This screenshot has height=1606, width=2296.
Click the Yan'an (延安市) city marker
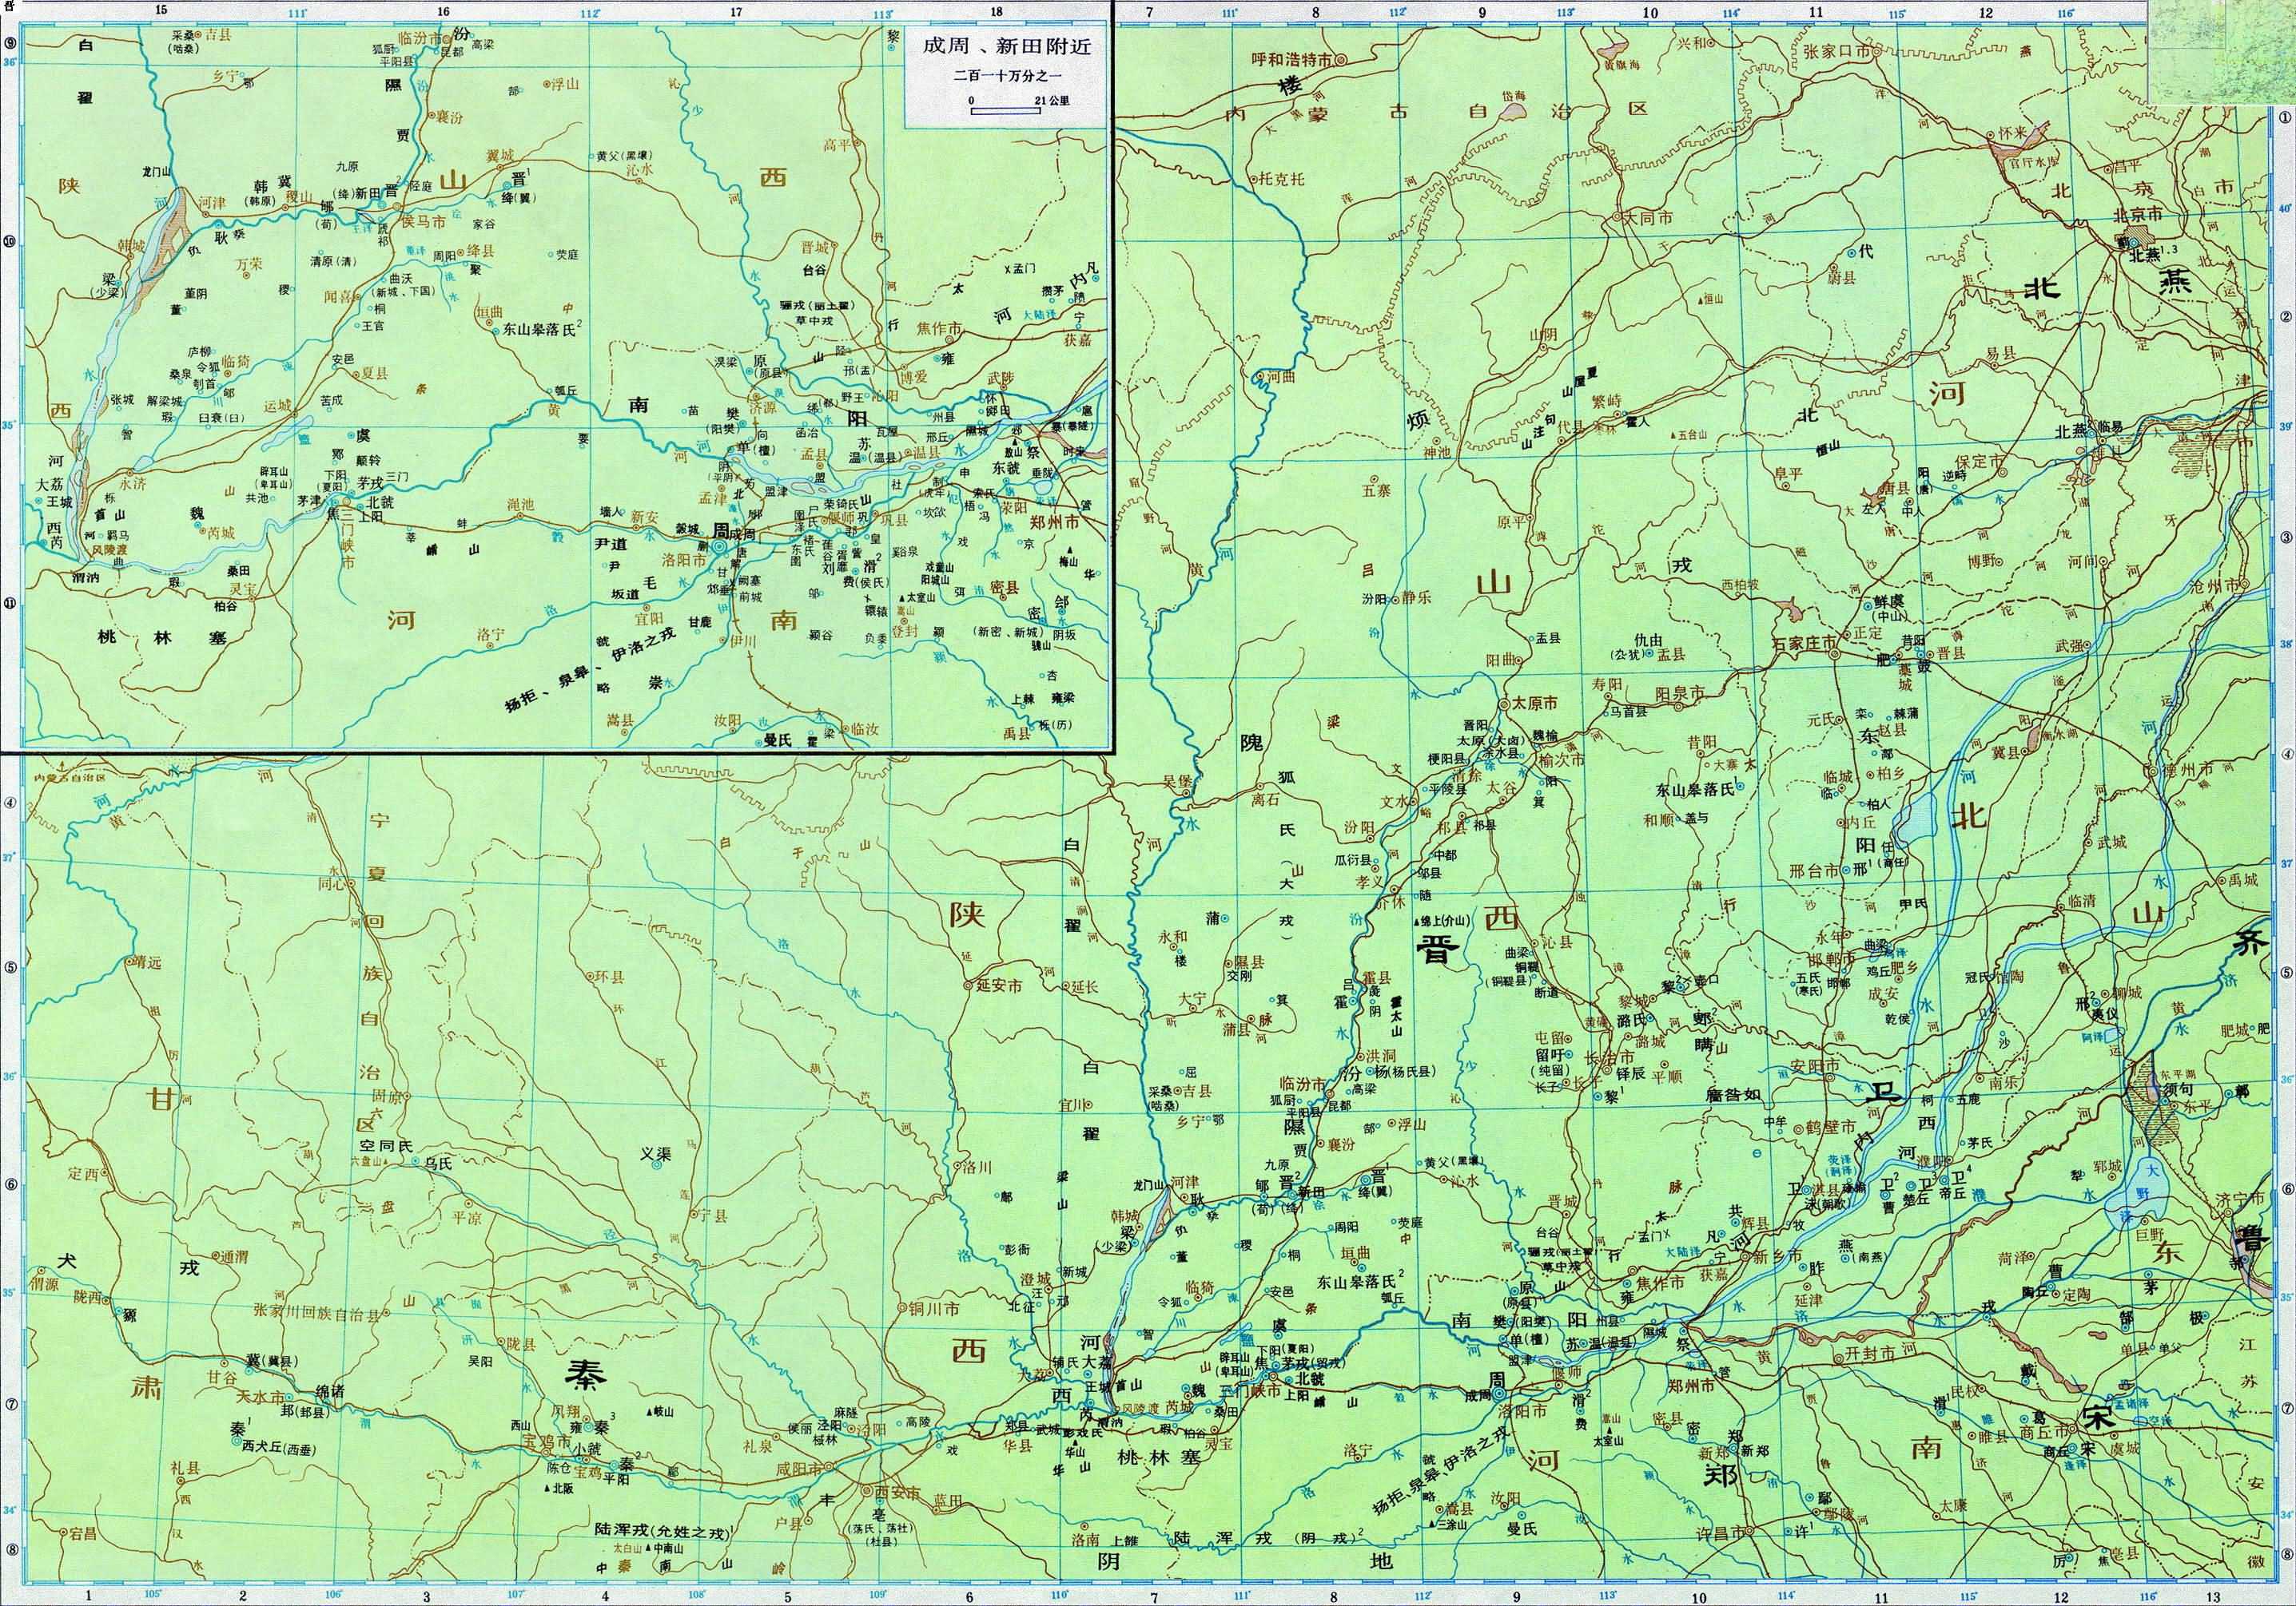coord(968,985)
